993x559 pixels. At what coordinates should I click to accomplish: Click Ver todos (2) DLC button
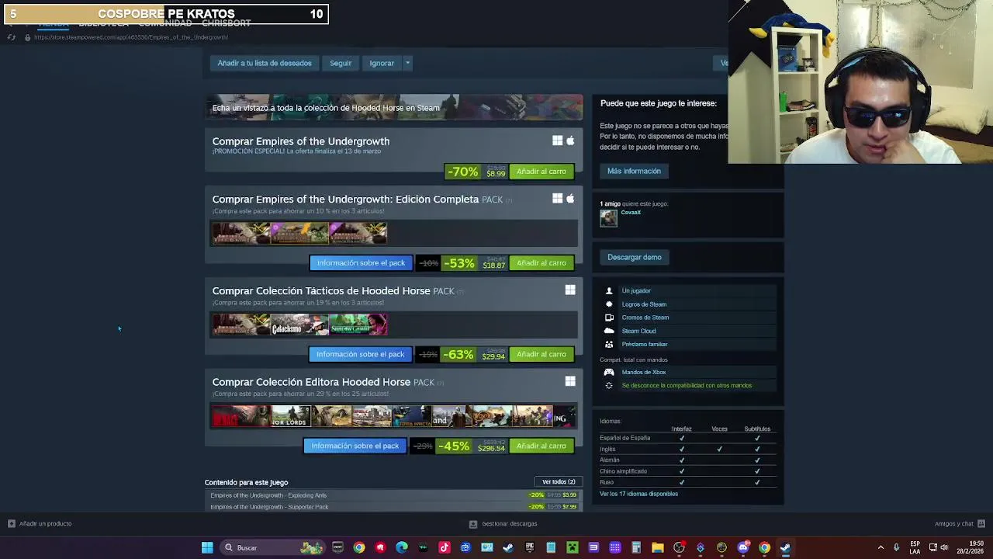(559, 482)
